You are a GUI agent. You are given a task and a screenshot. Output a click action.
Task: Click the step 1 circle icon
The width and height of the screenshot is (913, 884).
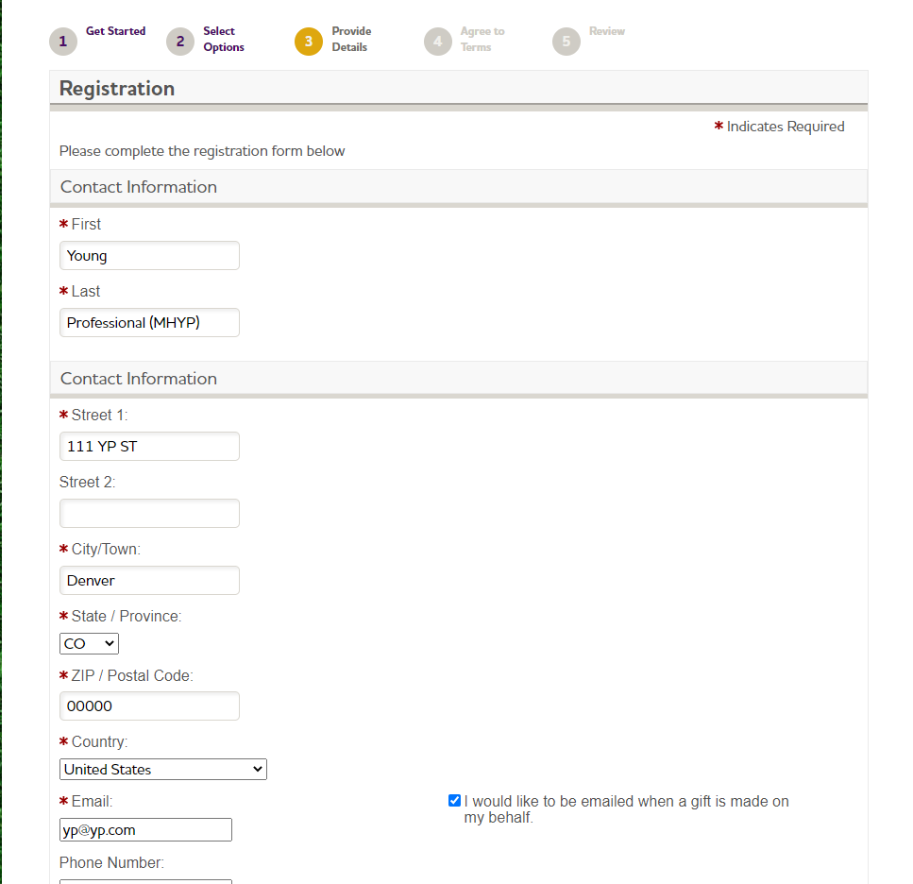tap(63, 42)
